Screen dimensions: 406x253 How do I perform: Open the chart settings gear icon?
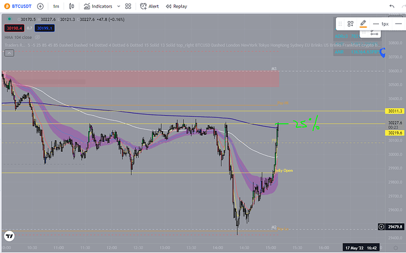point(395,248)
